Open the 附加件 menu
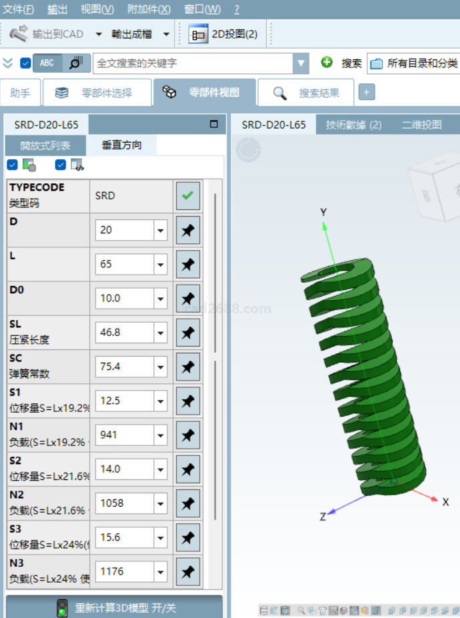Image resolution: width=460 pixels, height=618 pixels. click(149, 9)
